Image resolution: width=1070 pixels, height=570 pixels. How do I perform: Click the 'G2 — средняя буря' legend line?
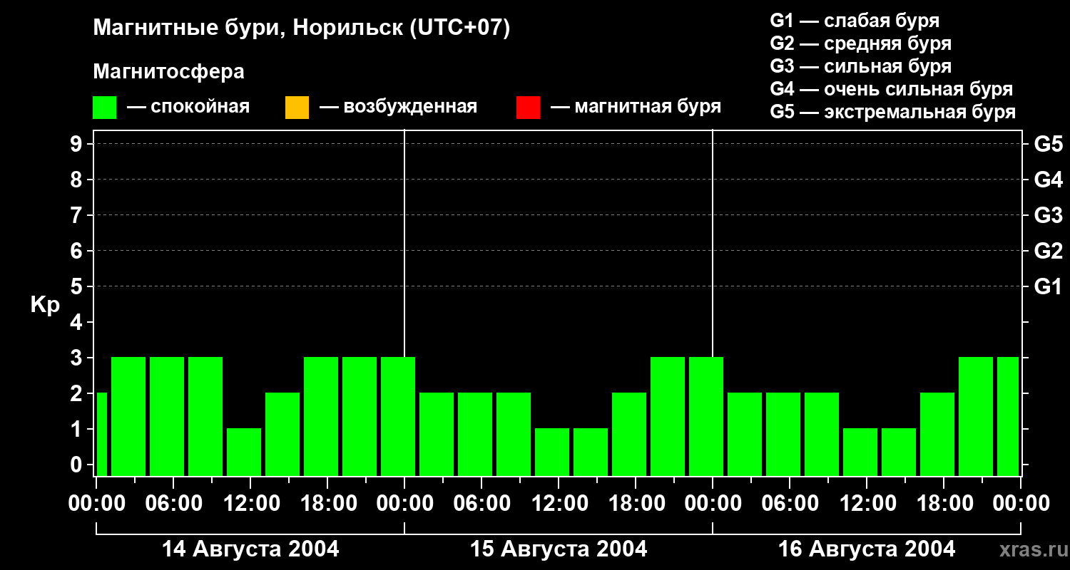(x=861, y=43)
